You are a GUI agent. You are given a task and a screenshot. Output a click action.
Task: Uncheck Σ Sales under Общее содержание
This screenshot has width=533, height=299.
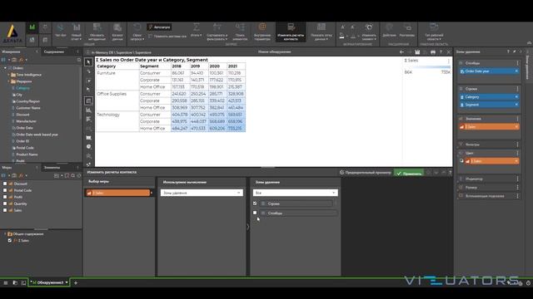[10, 240]
